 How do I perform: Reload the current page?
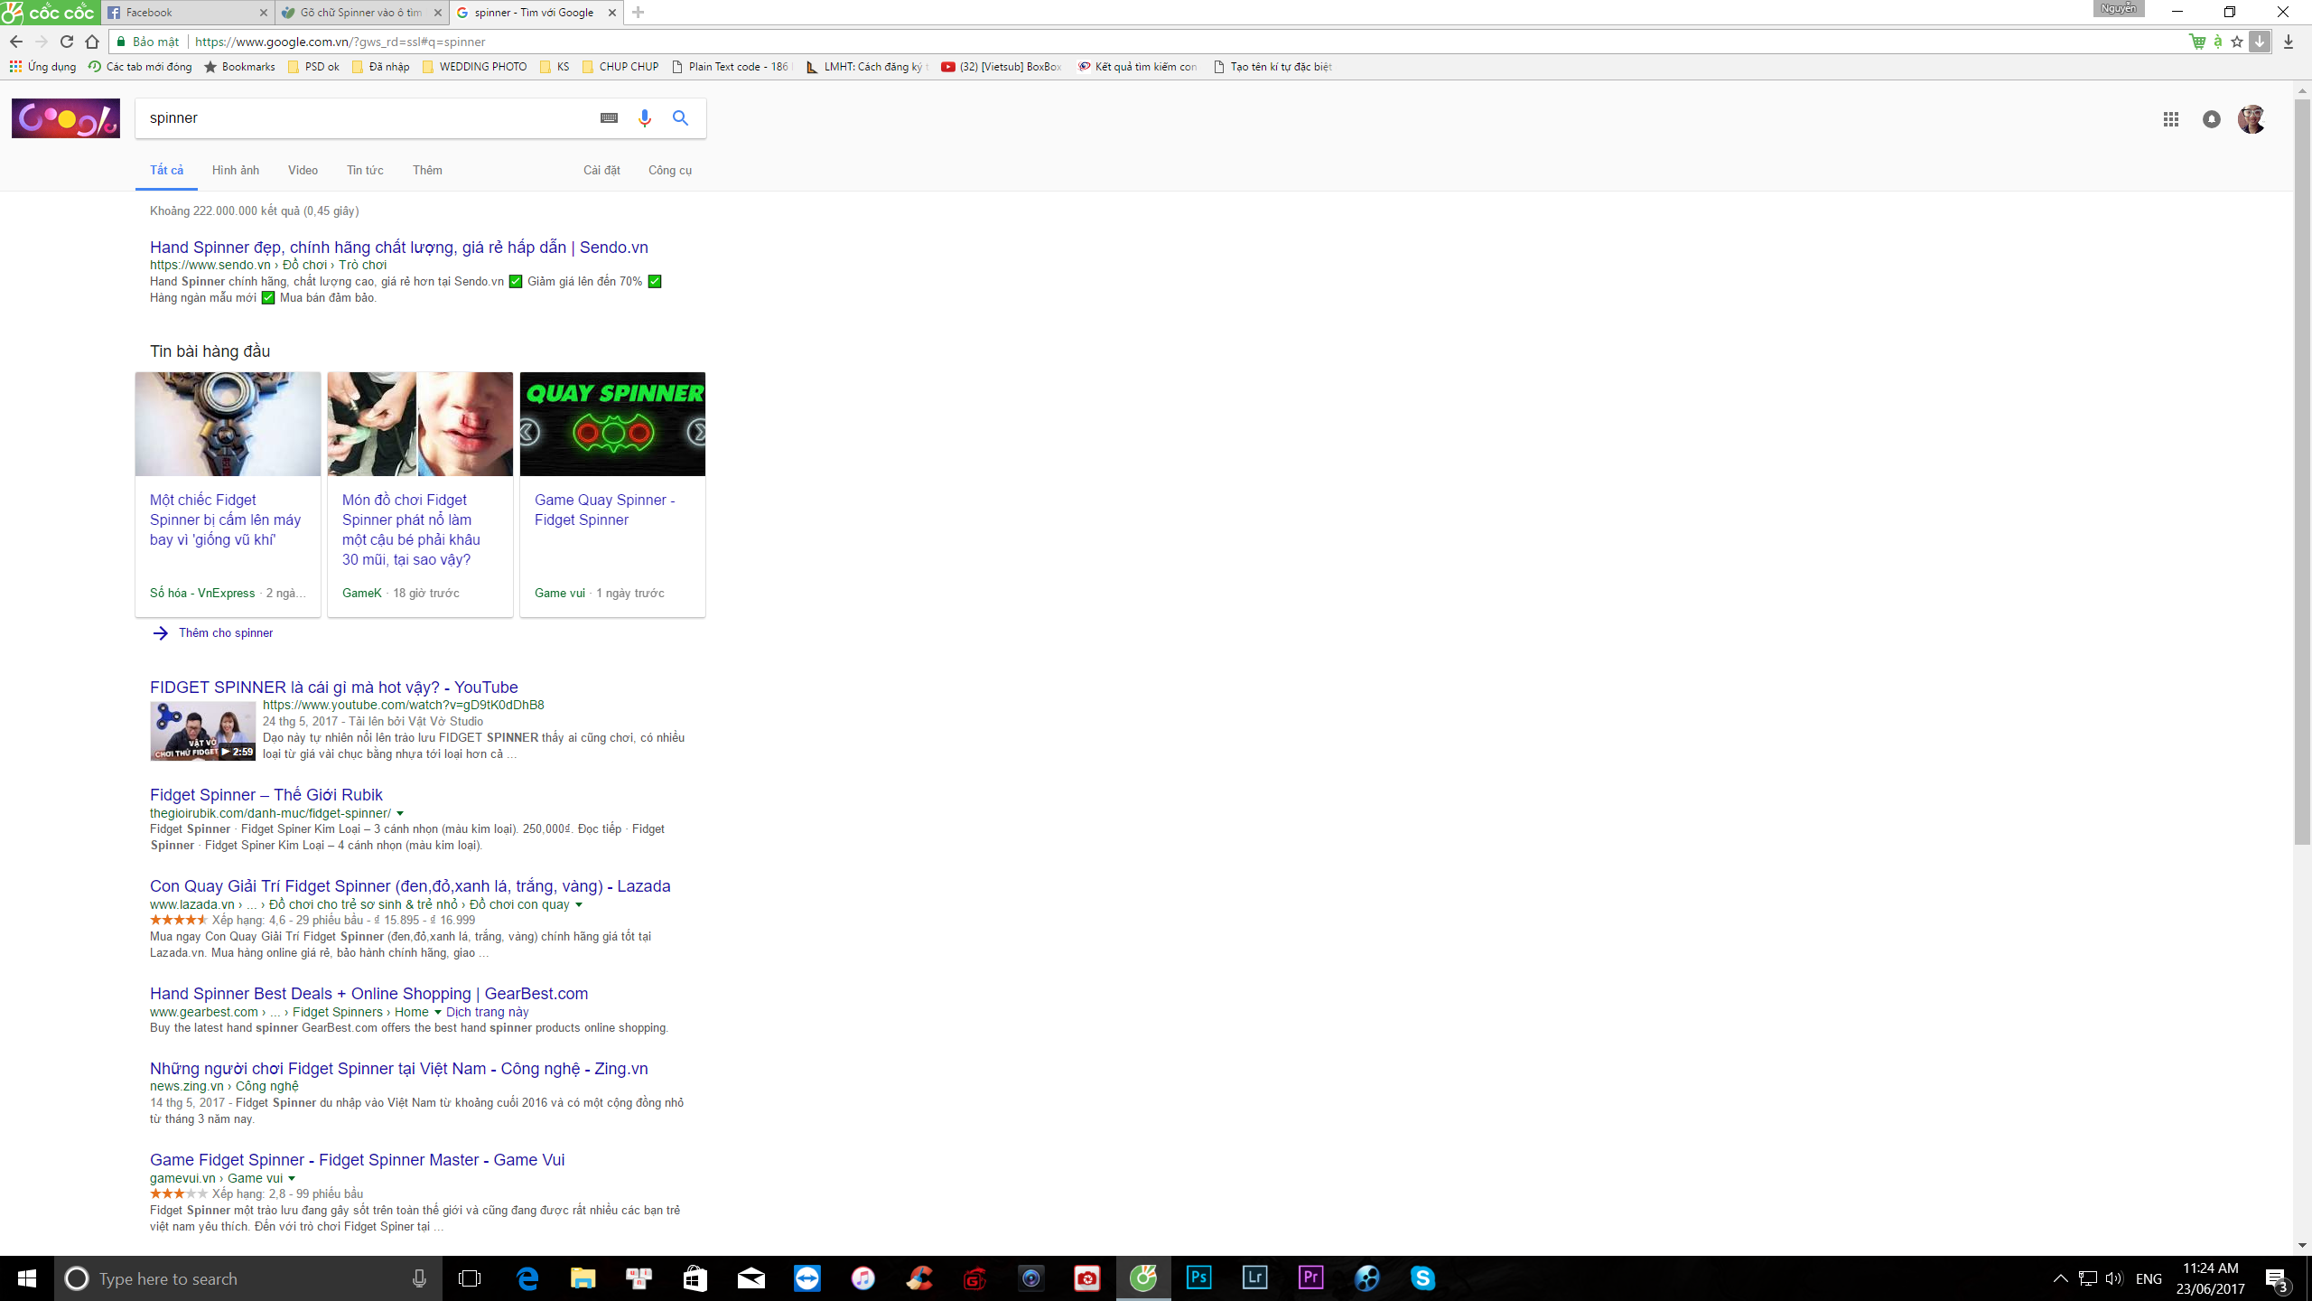[66, 41]
